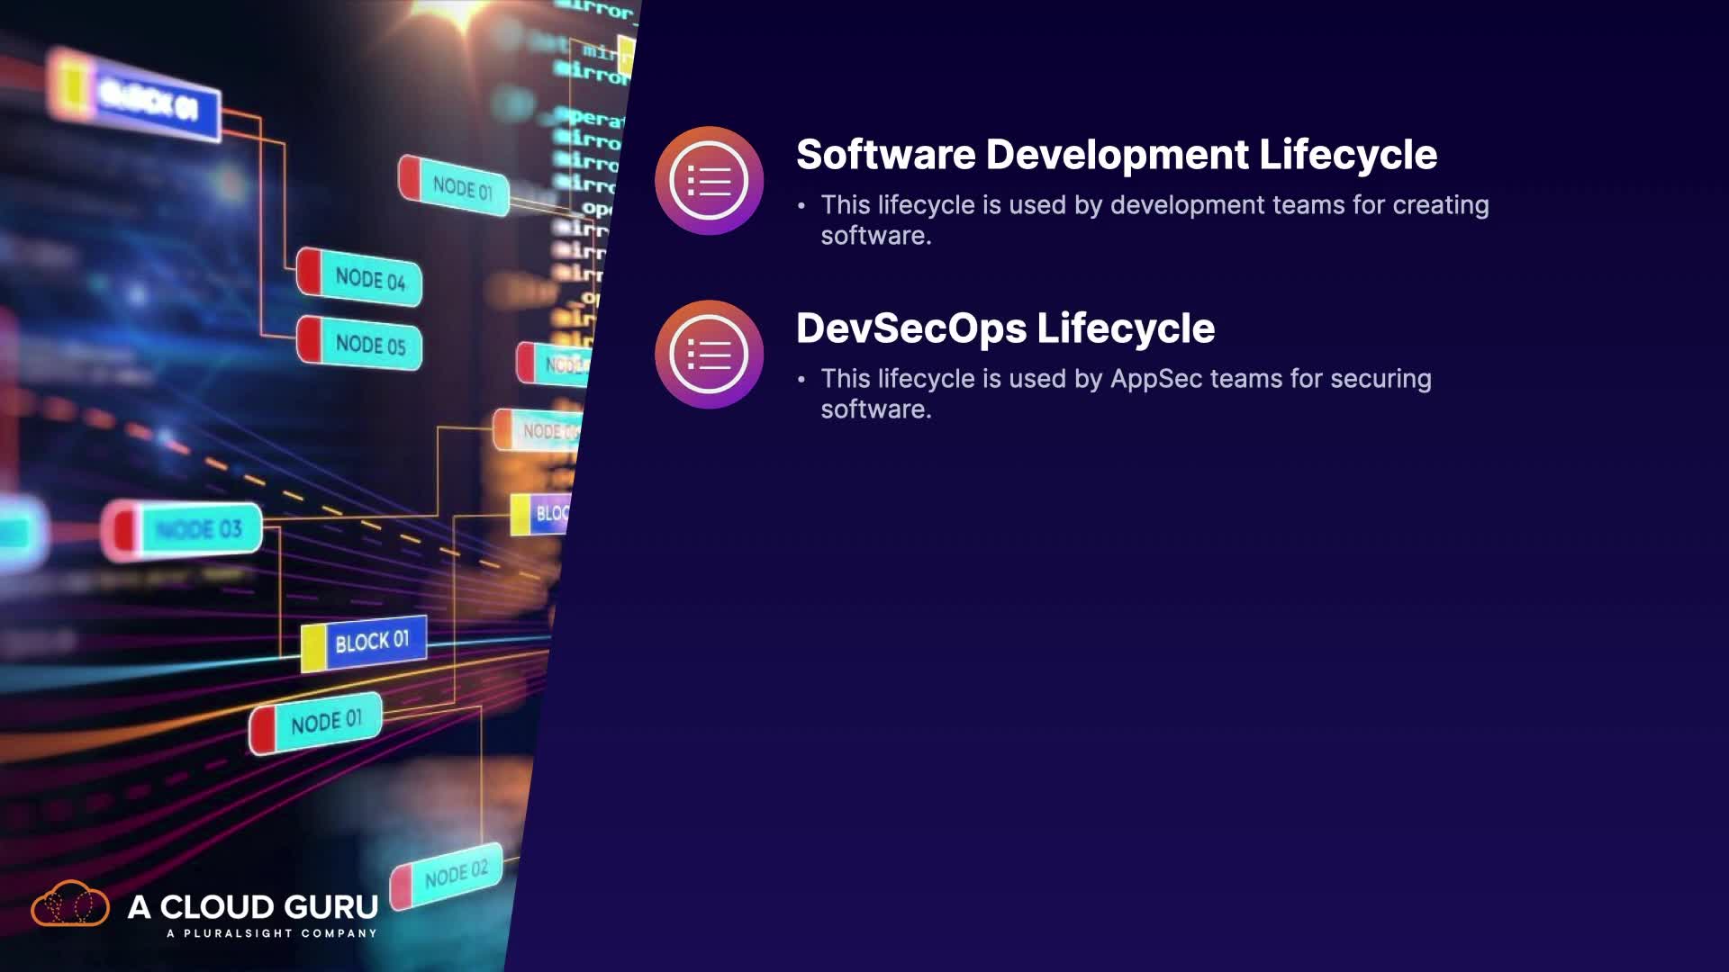Click the Software Development Lifecycle heading
Image resolution: width=1729 pixels, height=972 pixels.
[x=1116, y=155]
